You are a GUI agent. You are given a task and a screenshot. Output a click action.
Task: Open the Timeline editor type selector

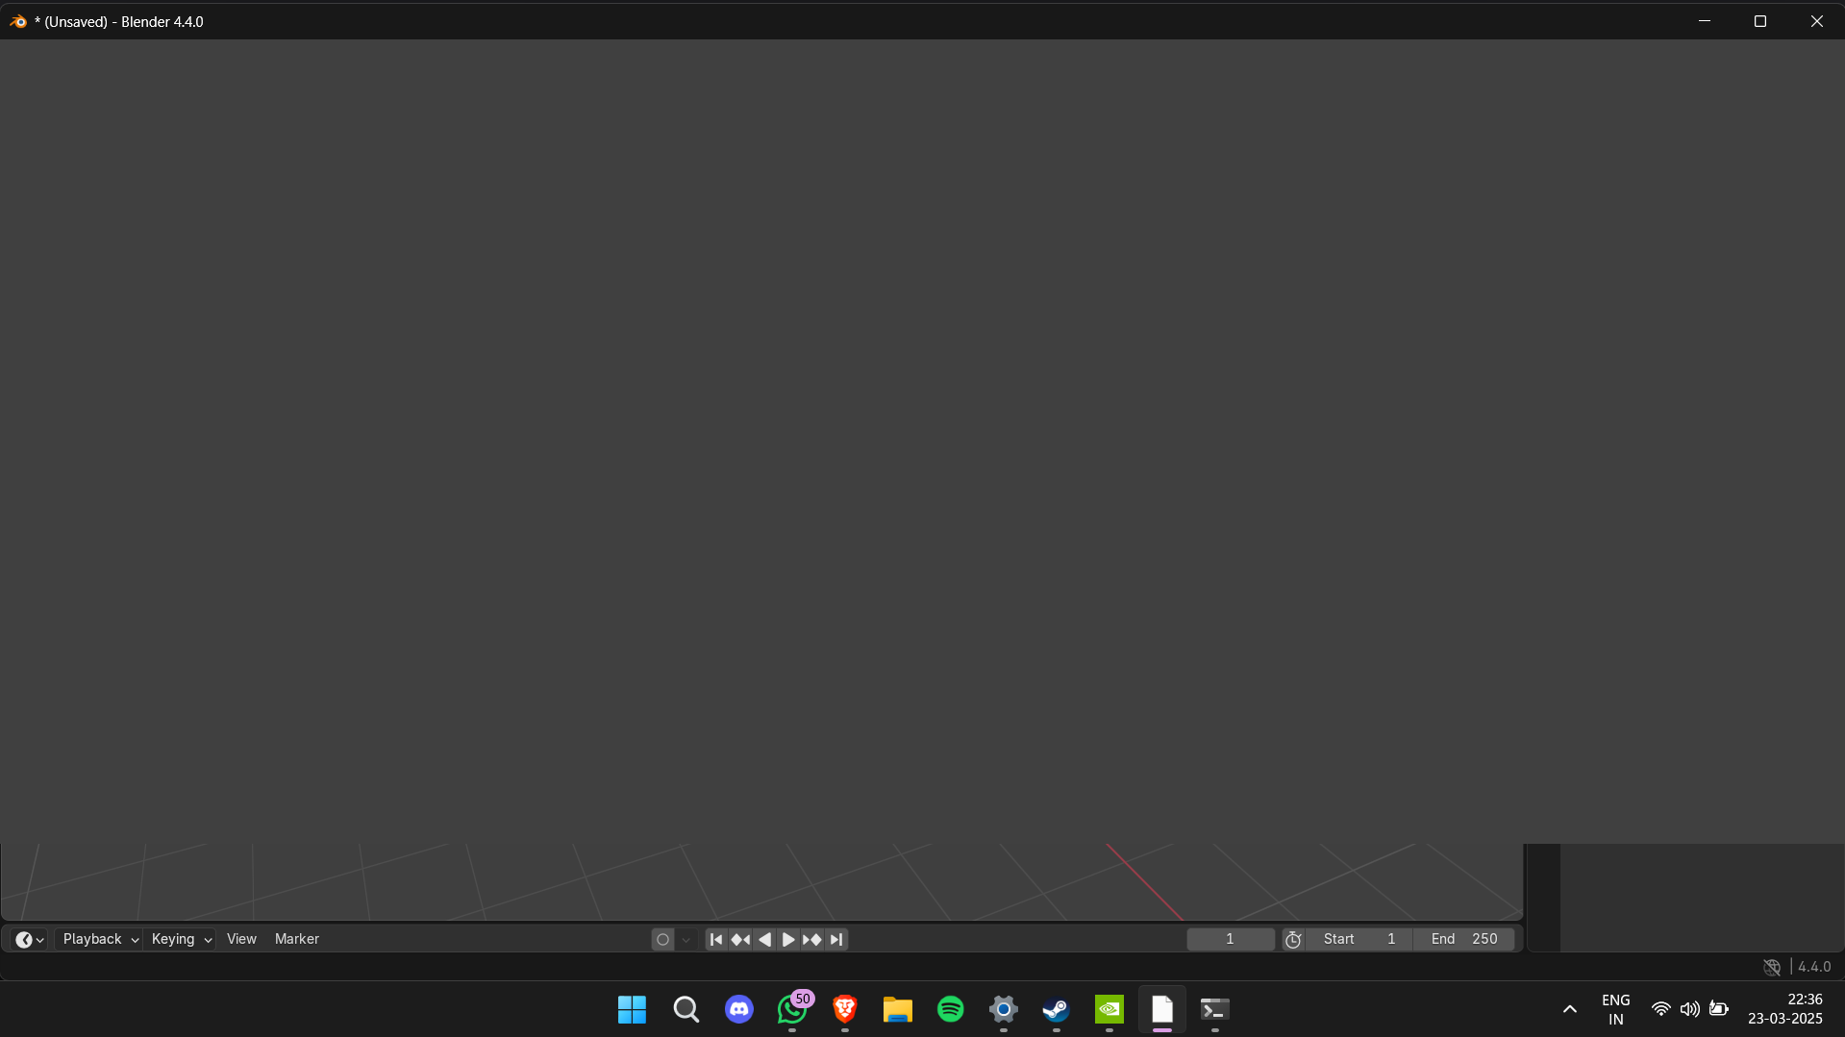click(30, 939)
